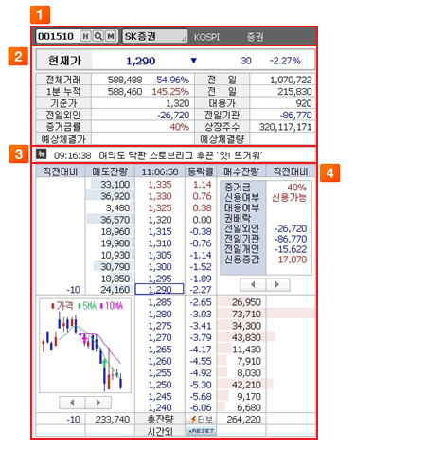Image resolution: width=426 pixels, height=450 pixels.
Task: Click the H history icon beside stock code
Action: 85,36
